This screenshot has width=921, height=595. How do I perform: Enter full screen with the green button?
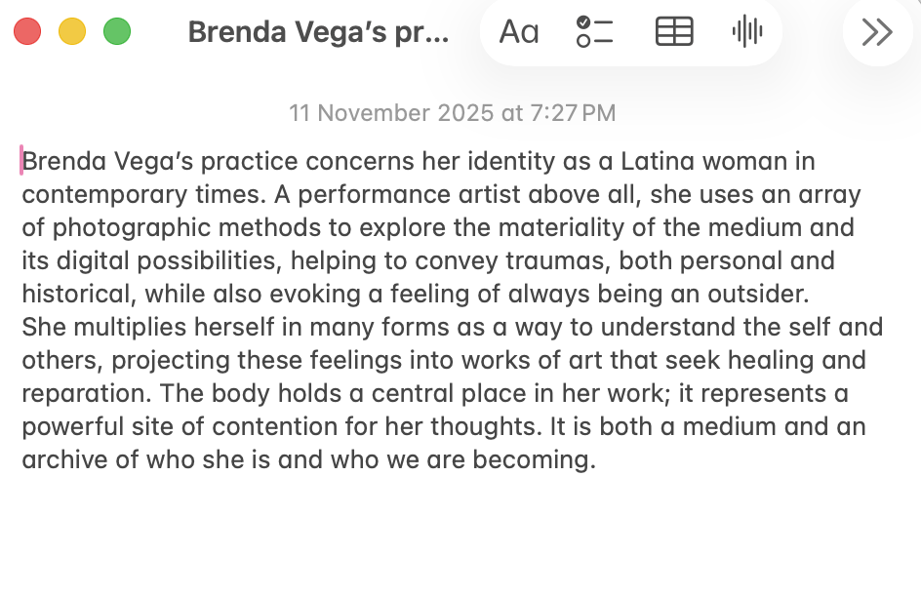[117, 32]
